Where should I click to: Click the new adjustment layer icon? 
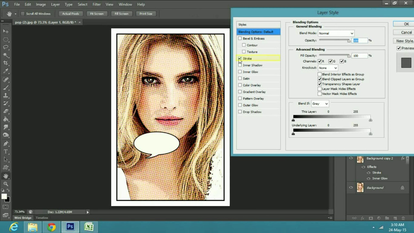[379, 218]
